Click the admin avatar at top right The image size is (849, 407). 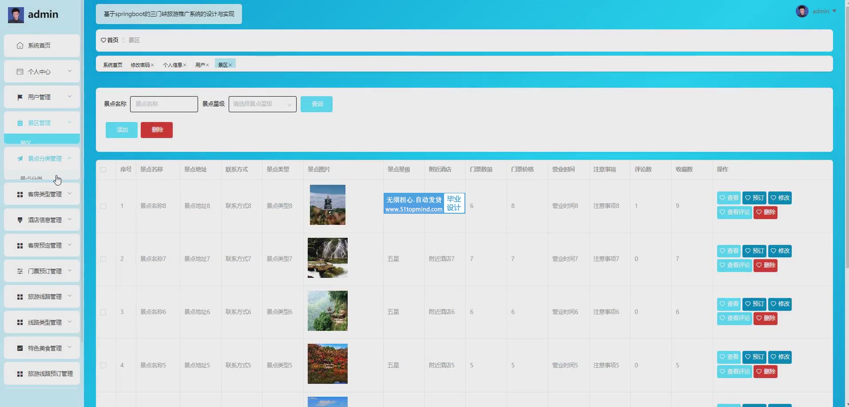point(802,11)
